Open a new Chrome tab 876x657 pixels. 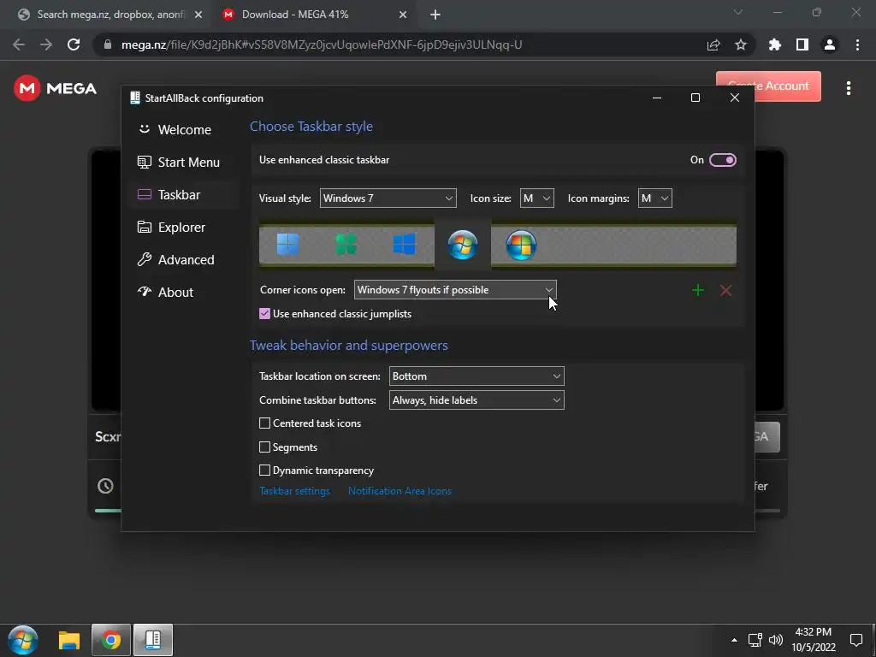pyautogui.click(x=435, y=15)
